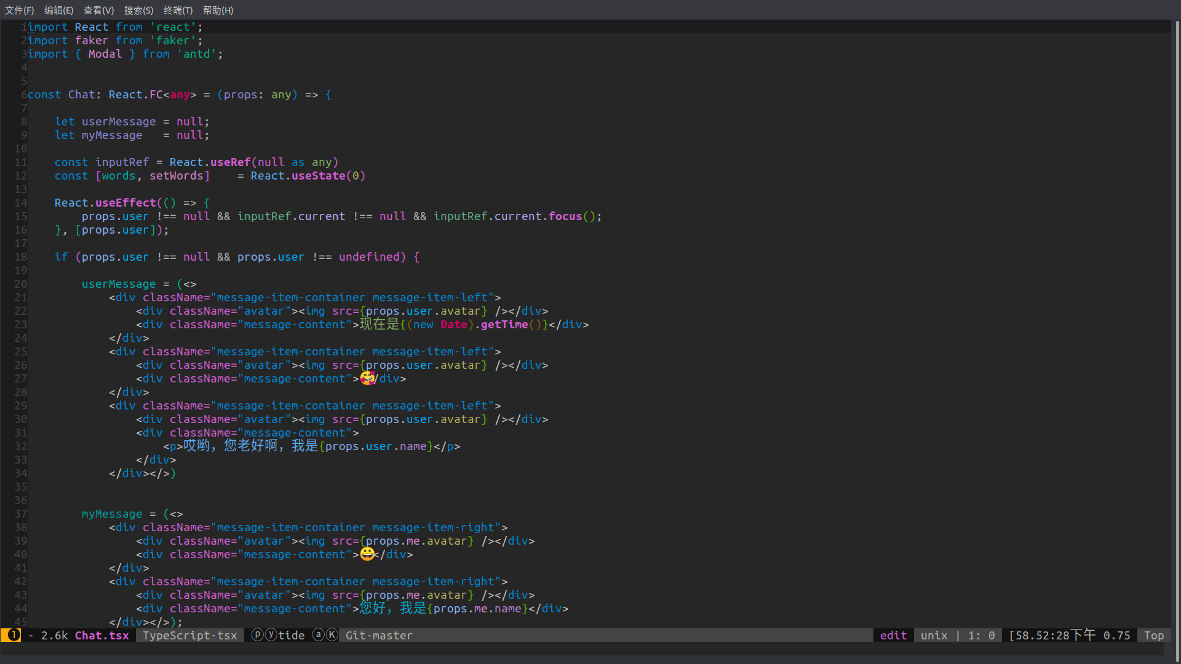The height and width of the screenshot is (664, 1181).
Task: Click props.me.name on line 44
Action: pos(477,609)
